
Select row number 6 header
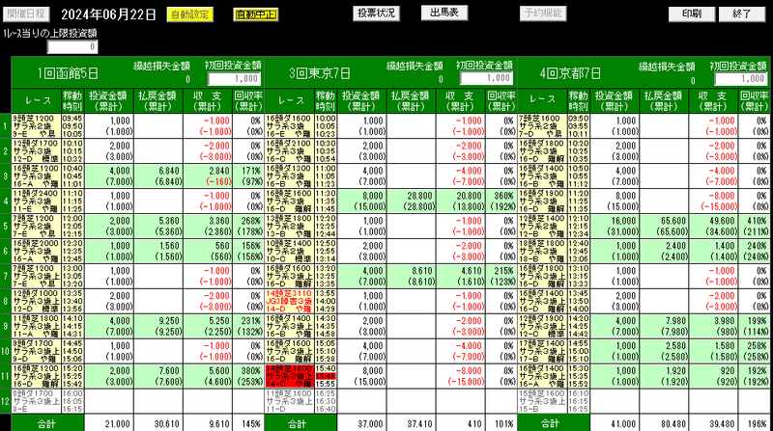tap(6, 251)
